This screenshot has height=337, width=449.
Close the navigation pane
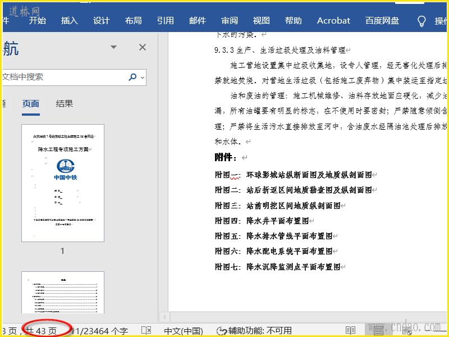[x=143, y=47]
